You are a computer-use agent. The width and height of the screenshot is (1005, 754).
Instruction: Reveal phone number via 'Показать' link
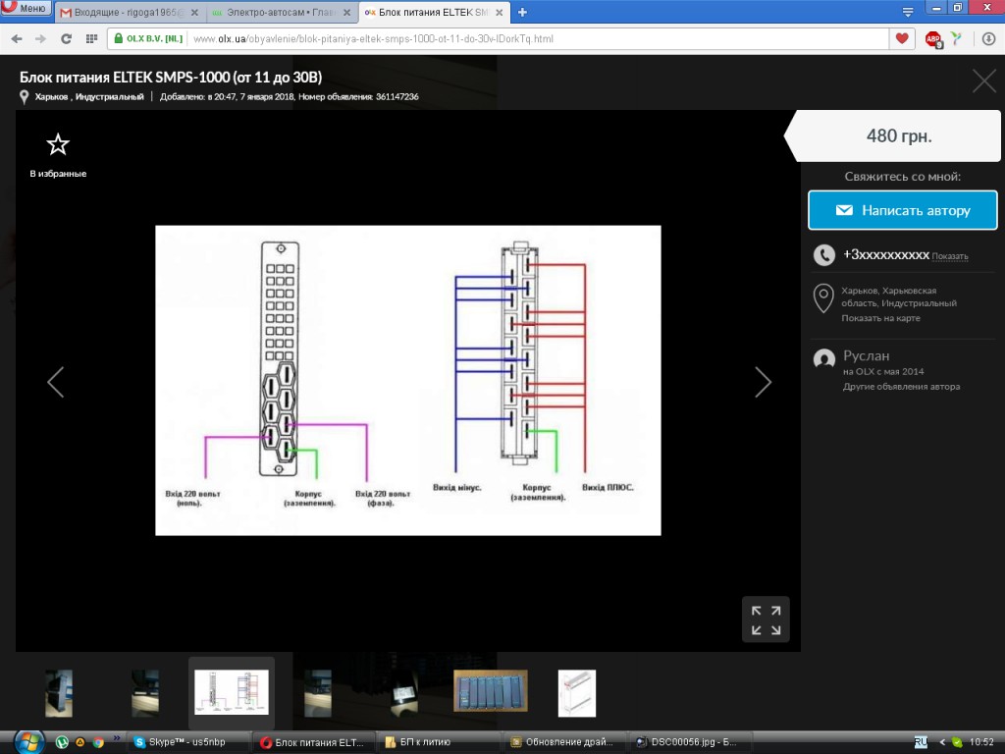(x=949, y=256)
